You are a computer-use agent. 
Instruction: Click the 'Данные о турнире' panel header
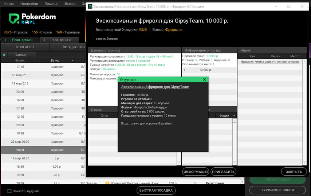click(x=134, y=50)
